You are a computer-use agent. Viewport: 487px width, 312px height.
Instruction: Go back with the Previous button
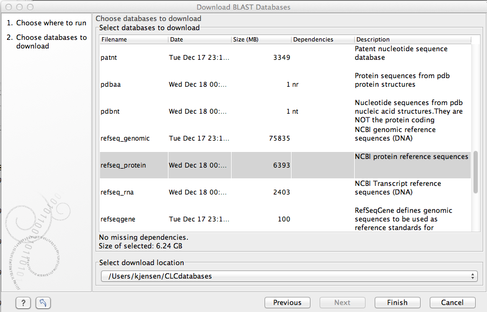pos(287,302)
